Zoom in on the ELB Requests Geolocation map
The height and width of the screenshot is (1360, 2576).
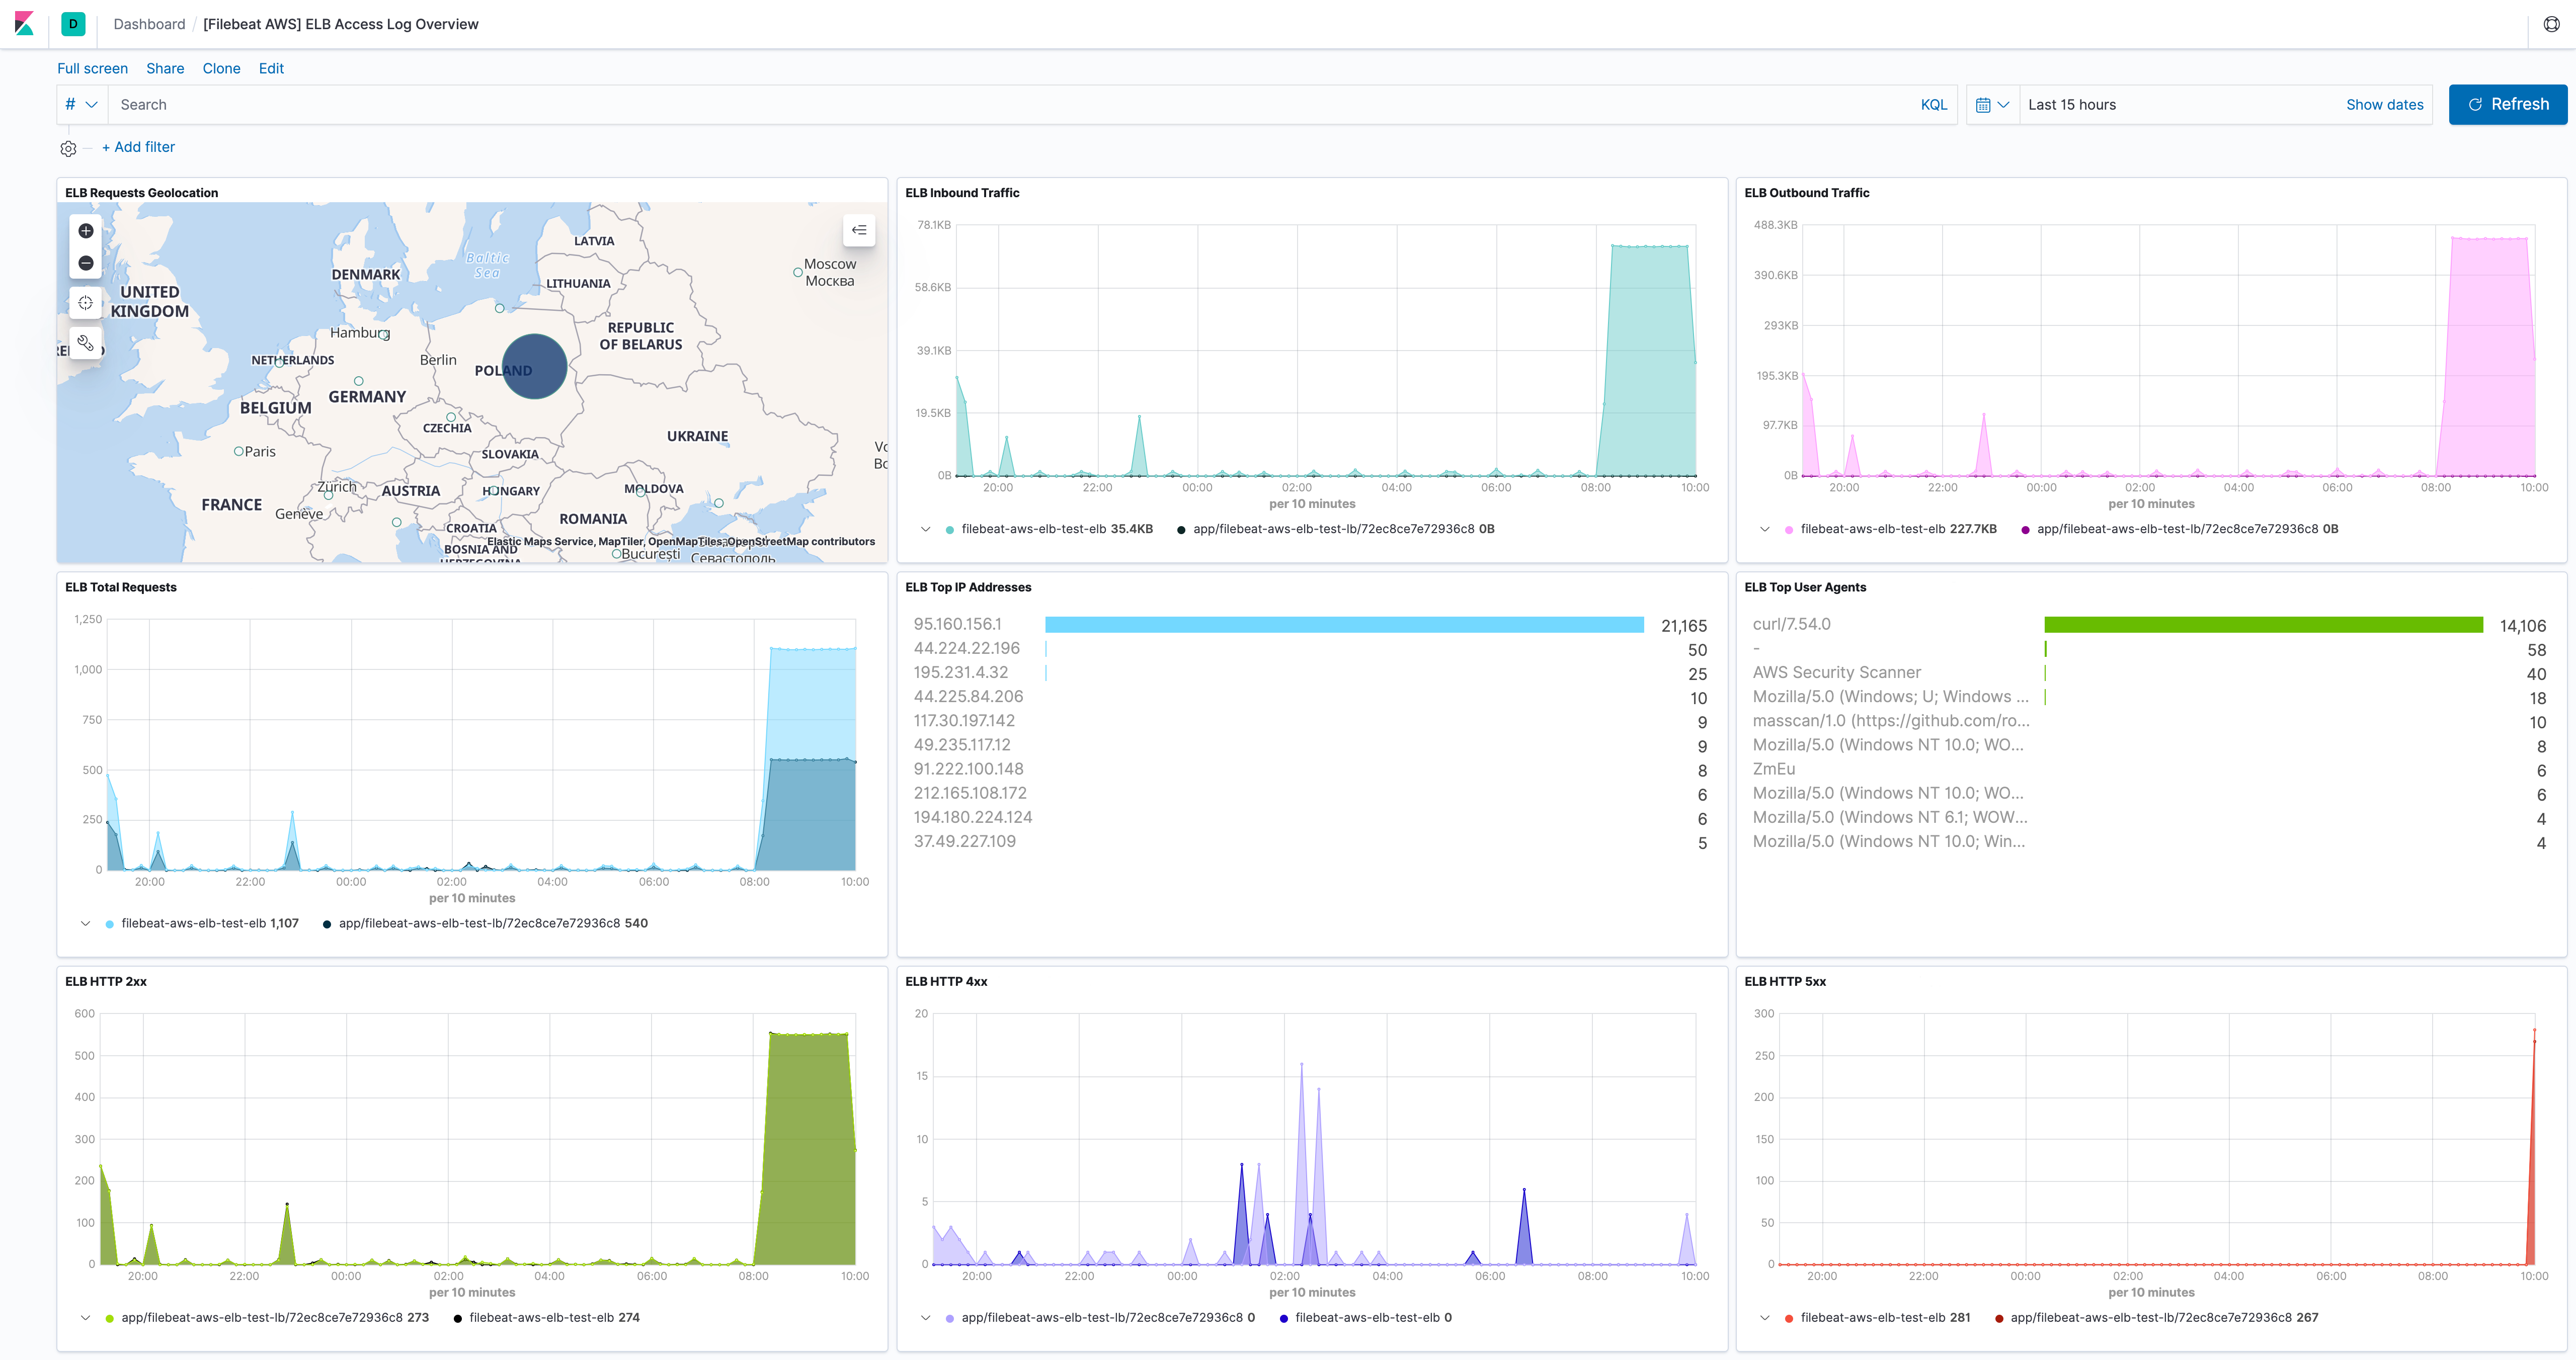pos(85,231)
